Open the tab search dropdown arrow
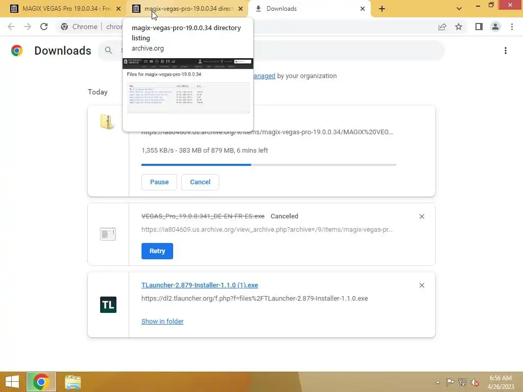 pyautogui.click(x=459, y=9)
